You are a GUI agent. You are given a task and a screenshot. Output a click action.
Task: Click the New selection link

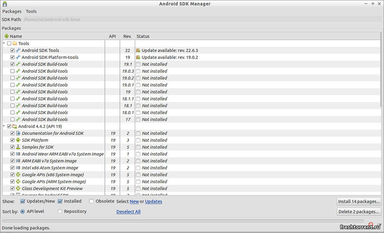click(134, 202)
